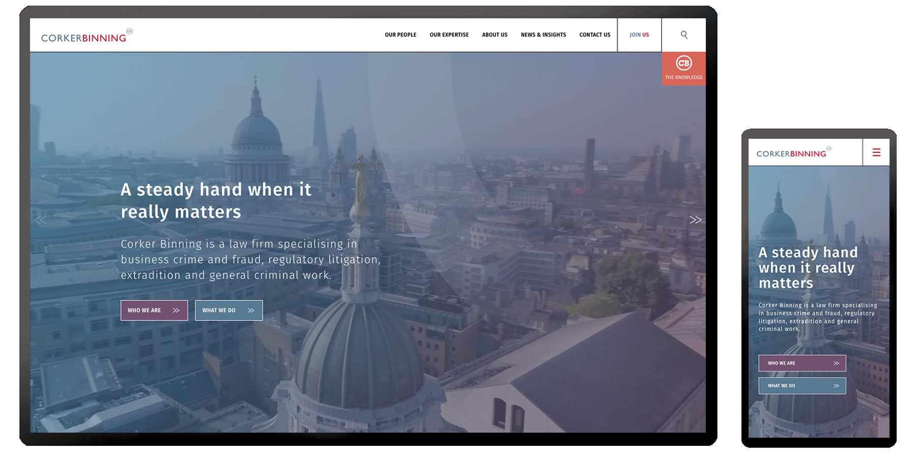The image size is (916, 455).
Task: Click the mobile hero headline text
Action: [808, 267]
